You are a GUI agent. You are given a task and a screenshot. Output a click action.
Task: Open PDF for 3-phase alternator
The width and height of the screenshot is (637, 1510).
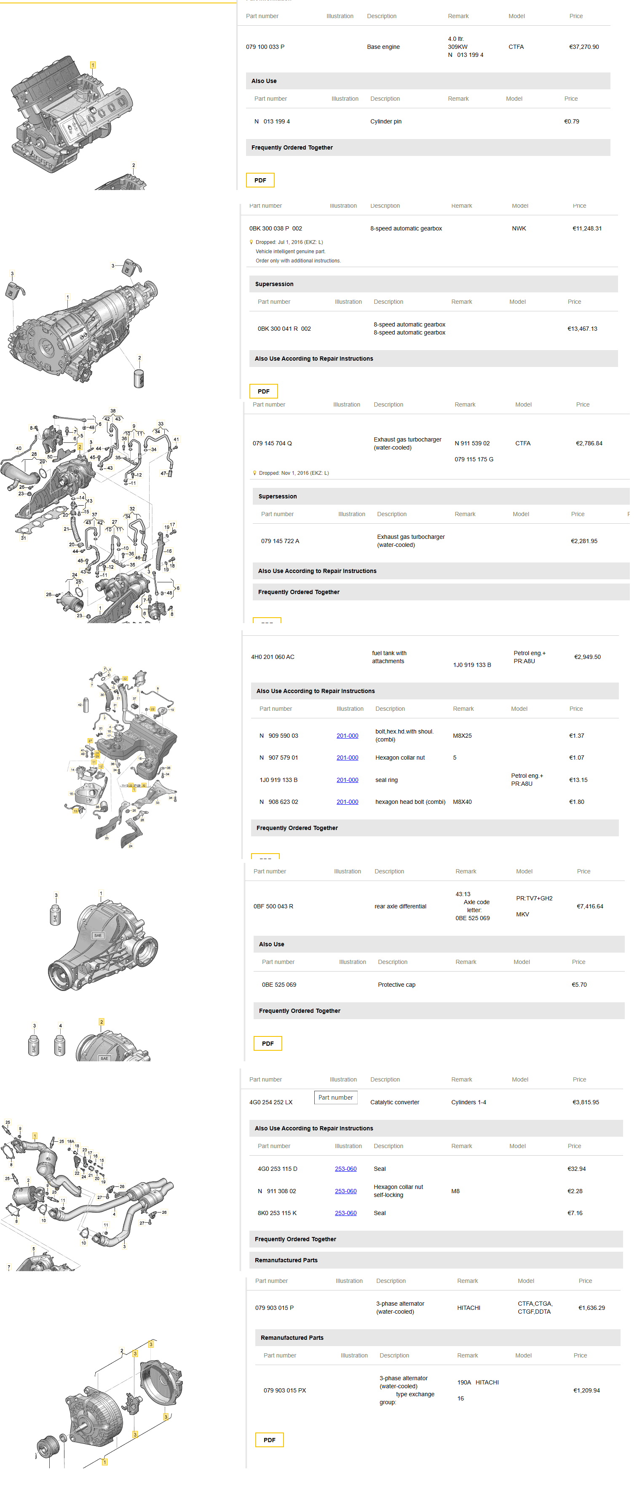point(270,1440)
